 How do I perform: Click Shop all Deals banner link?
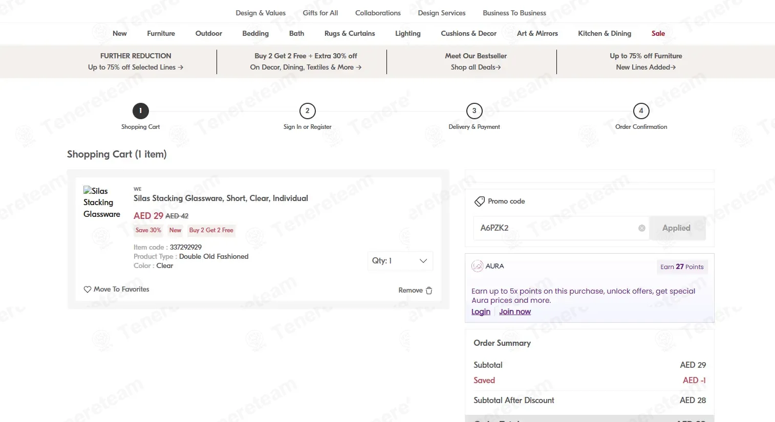476,67
